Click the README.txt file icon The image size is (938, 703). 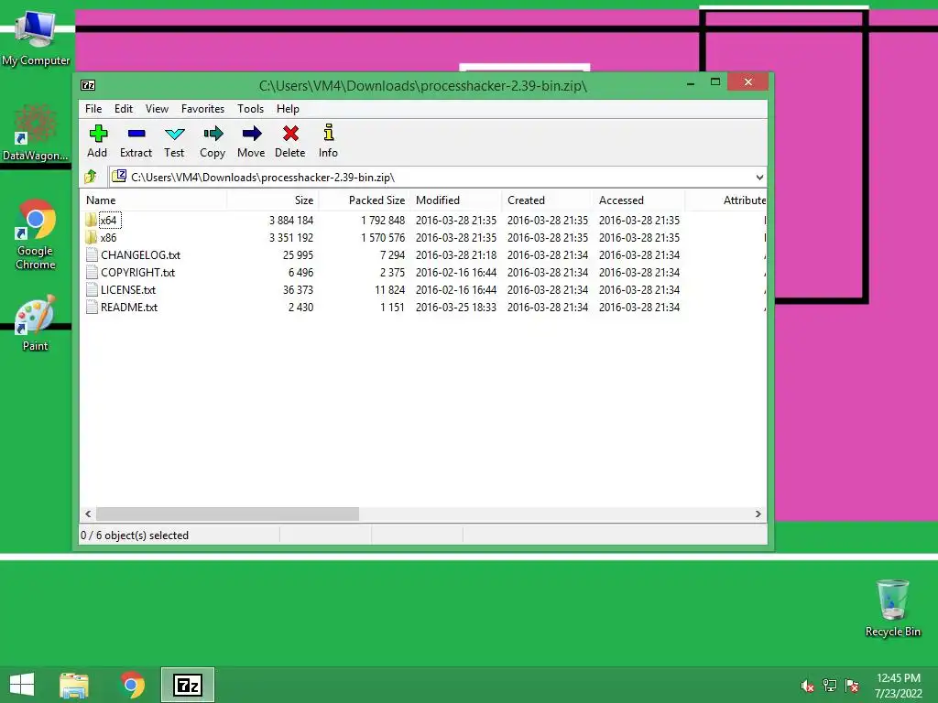coord(92,307)
